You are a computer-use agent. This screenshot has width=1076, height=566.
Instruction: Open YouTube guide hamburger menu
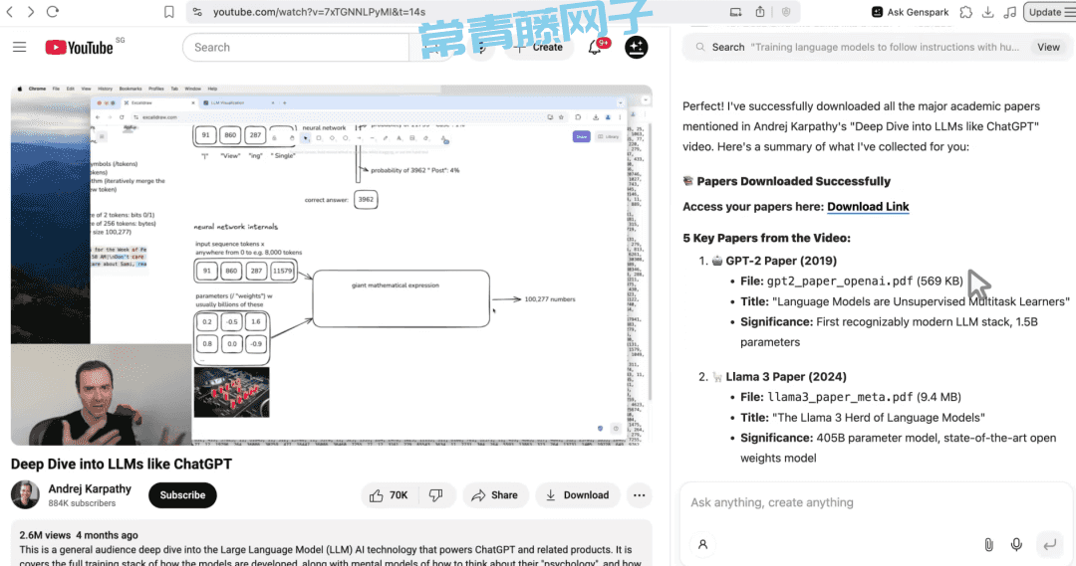click(x=19, y=47)
